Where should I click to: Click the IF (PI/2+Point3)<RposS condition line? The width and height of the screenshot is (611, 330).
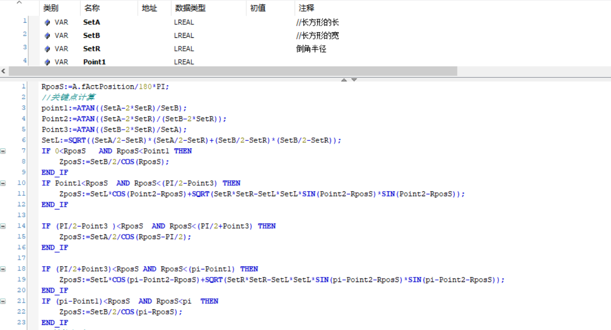(x=150, y=269)
